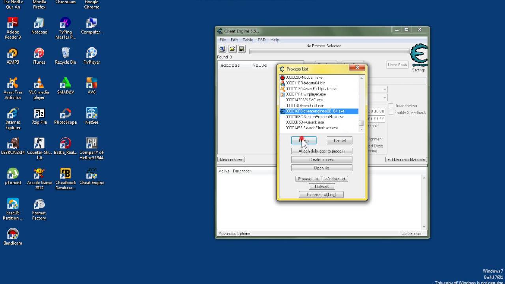
Task: Select 000002D4-bdcam.exe in the process list
Action: [x=319, y=77]
